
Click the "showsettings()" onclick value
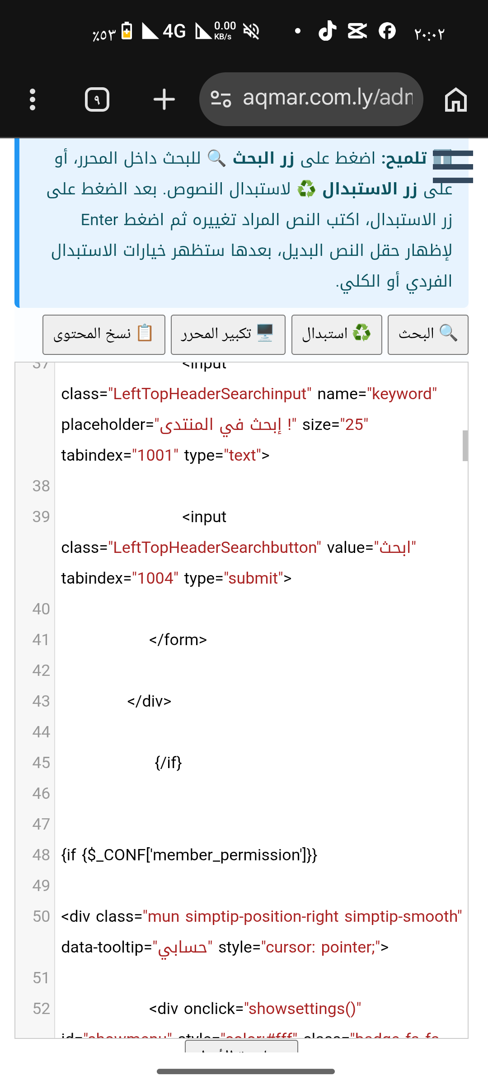click(303, 1009)
